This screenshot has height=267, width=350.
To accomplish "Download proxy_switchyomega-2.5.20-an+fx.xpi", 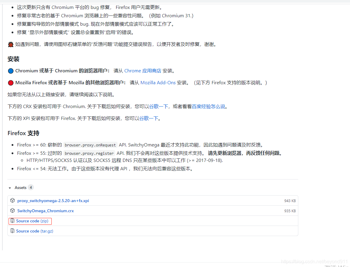I will pos(53,200).
